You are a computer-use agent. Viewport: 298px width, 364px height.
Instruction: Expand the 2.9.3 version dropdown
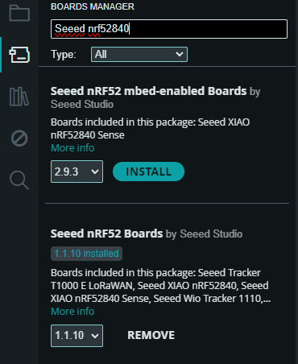pyautogui.click(x=77, y=172)
